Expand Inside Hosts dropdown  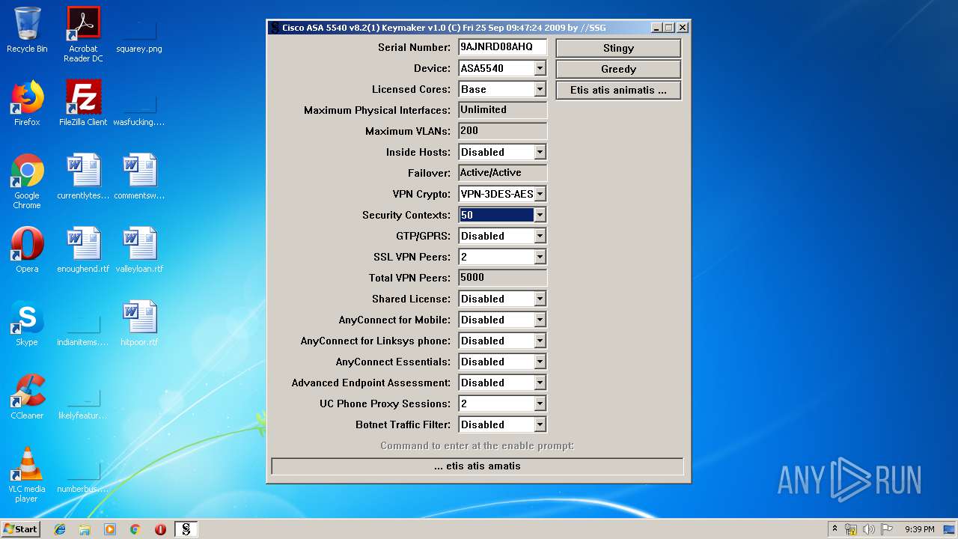[x=540, y=152]
